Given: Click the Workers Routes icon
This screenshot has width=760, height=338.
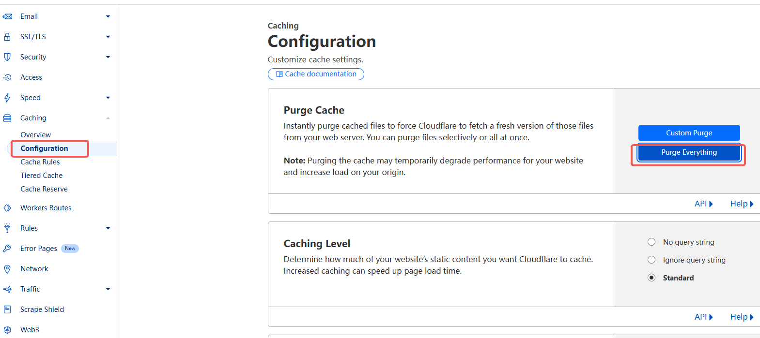Looking at the screenshot, I should click(x=7, y=208).
